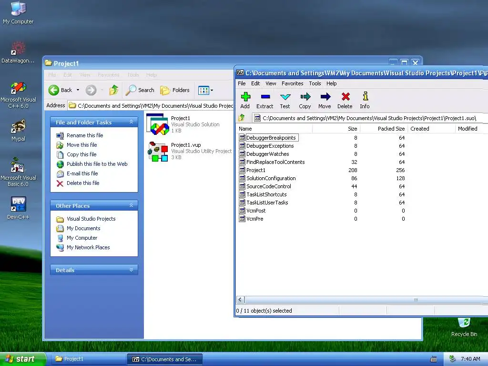Open the Tools menu in 7-Zip
The width and height of the screenshot is (488, 366).
(x=315, y=83)
